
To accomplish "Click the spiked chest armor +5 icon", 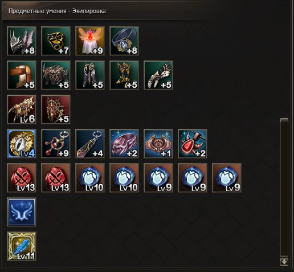I will [56, 75].
